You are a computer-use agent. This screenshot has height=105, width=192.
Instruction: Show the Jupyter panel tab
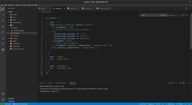pyautogui.click(x=50, y=83)
